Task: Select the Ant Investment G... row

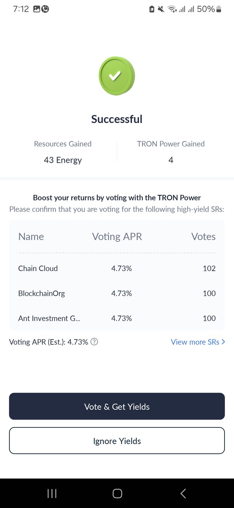Action: [x=117, y=318]
